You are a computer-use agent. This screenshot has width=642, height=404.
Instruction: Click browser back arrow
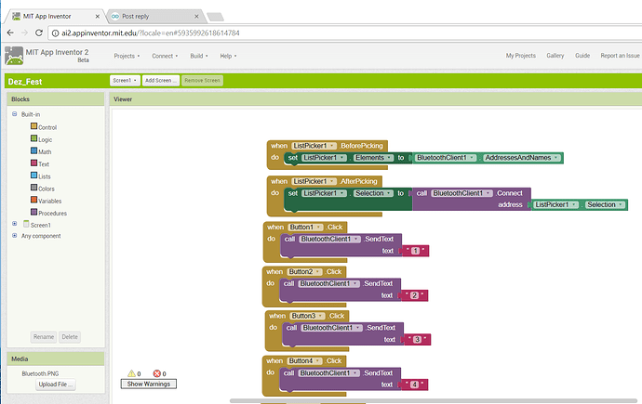click(10, 33)
